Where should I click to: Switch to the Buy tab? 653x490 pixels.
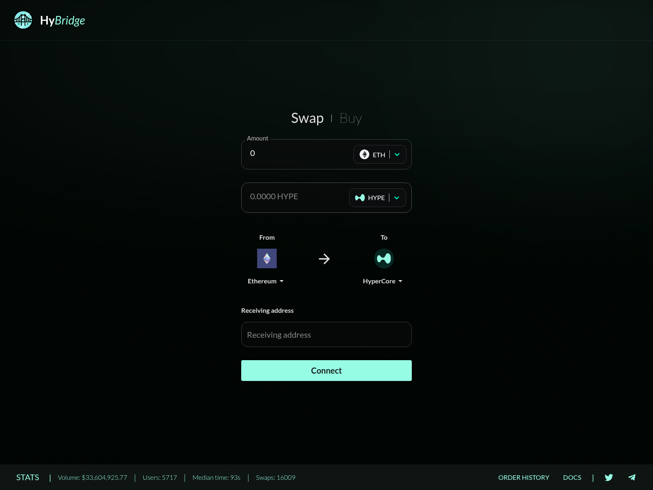coord(351,118)
